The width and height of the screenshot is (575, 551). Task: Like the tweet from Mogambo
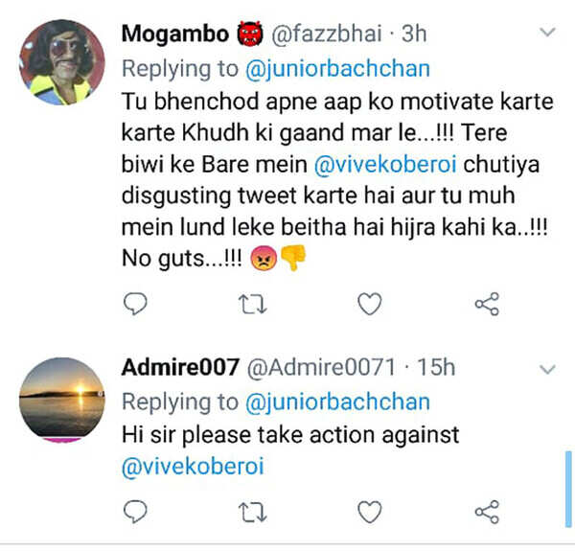click(369, 305)
